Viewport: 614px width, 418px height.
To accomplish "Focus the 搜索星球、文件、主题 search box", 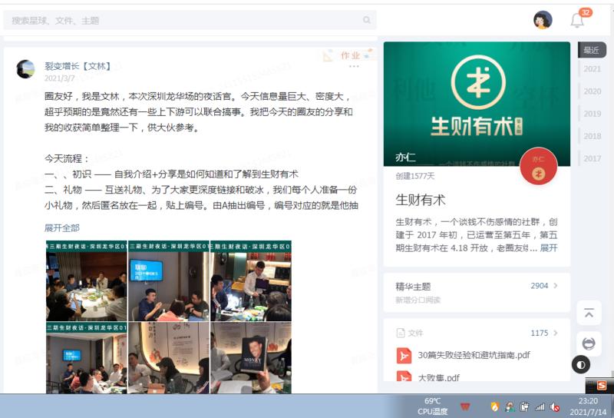I will [x=190, y=20].
